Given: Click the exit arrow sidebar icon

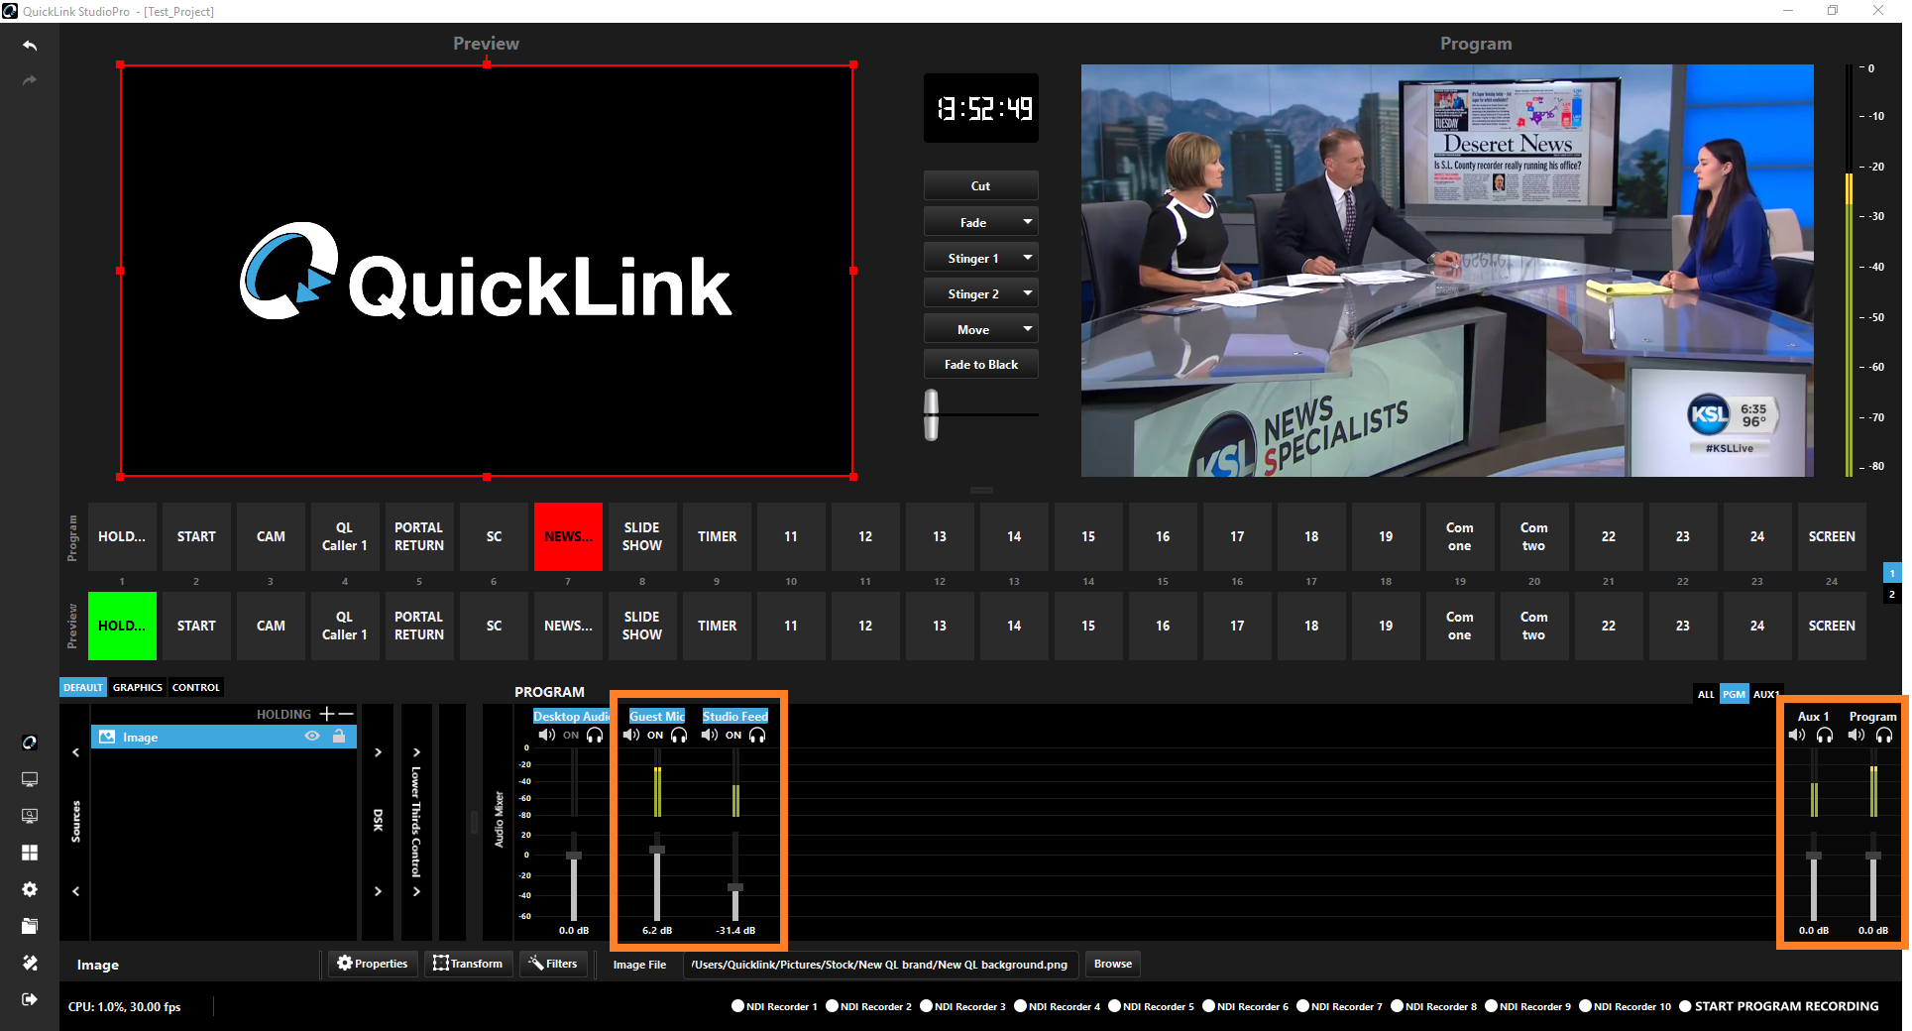Looking at the screenshot, I should (x=30, y=999).
